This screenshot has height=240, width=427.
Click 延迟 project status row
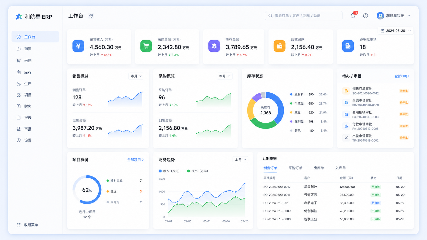pyautogui.click(x=124, y=191)
